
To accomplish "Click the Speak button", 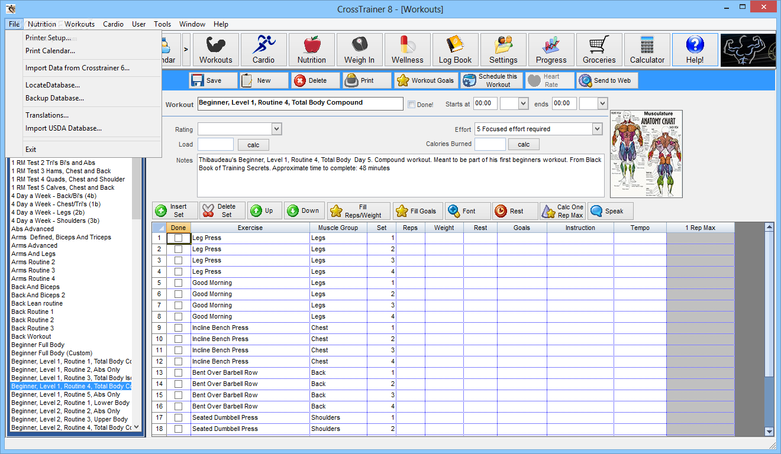I will click(611, 210).
